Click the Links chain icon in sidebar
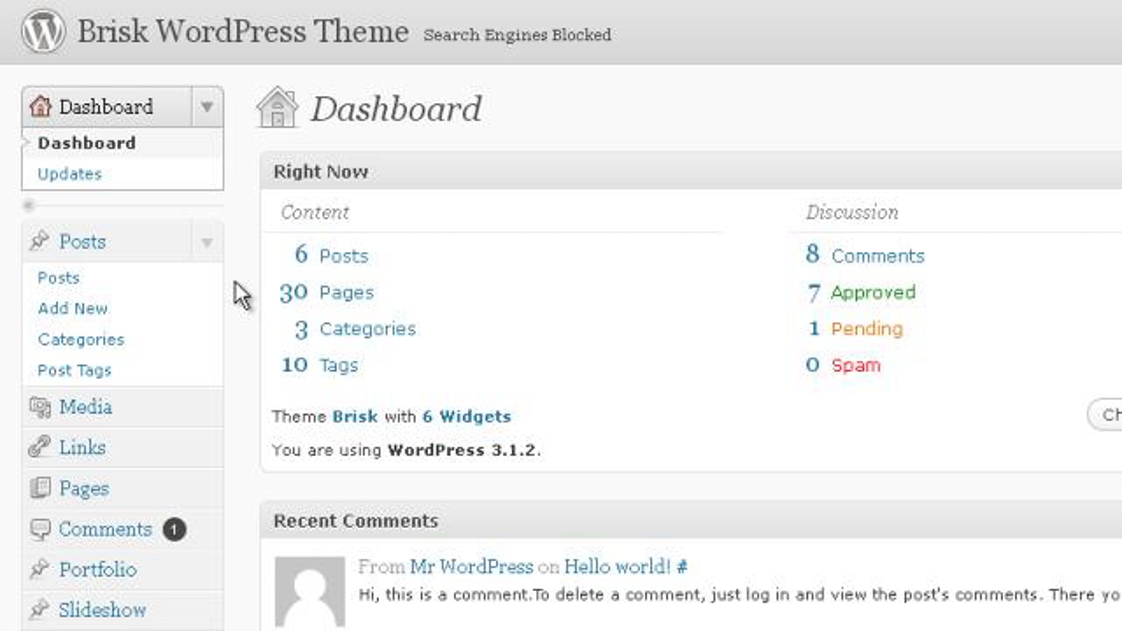Viewport: 1122px width, 631px height. tap(39, 446)
